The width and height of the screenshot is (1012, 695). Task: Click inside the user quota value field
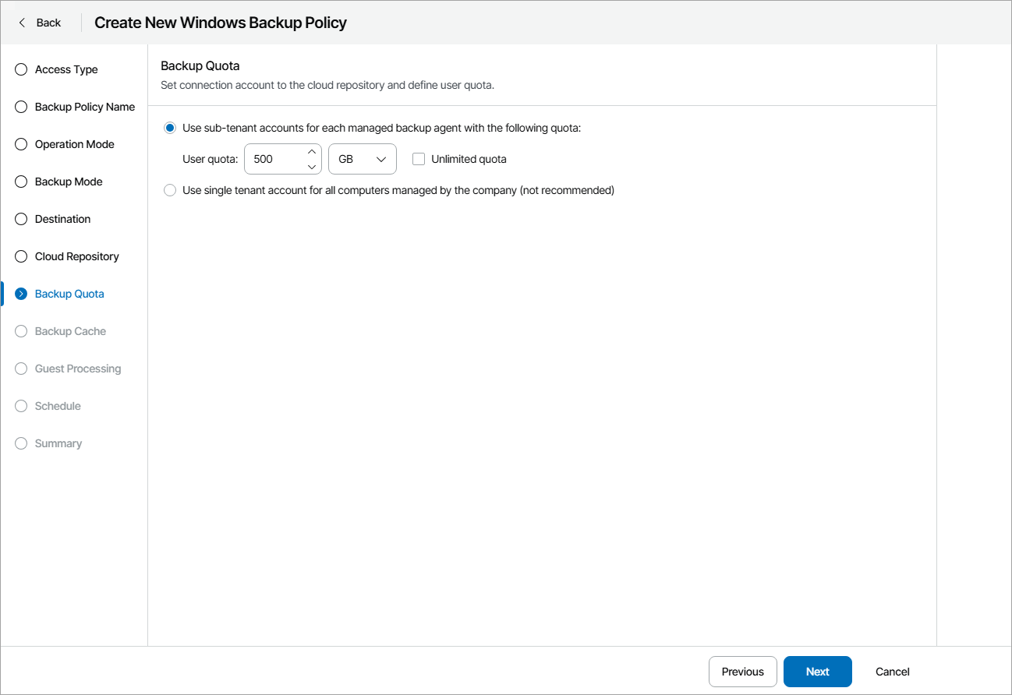(x=274, y=159)
